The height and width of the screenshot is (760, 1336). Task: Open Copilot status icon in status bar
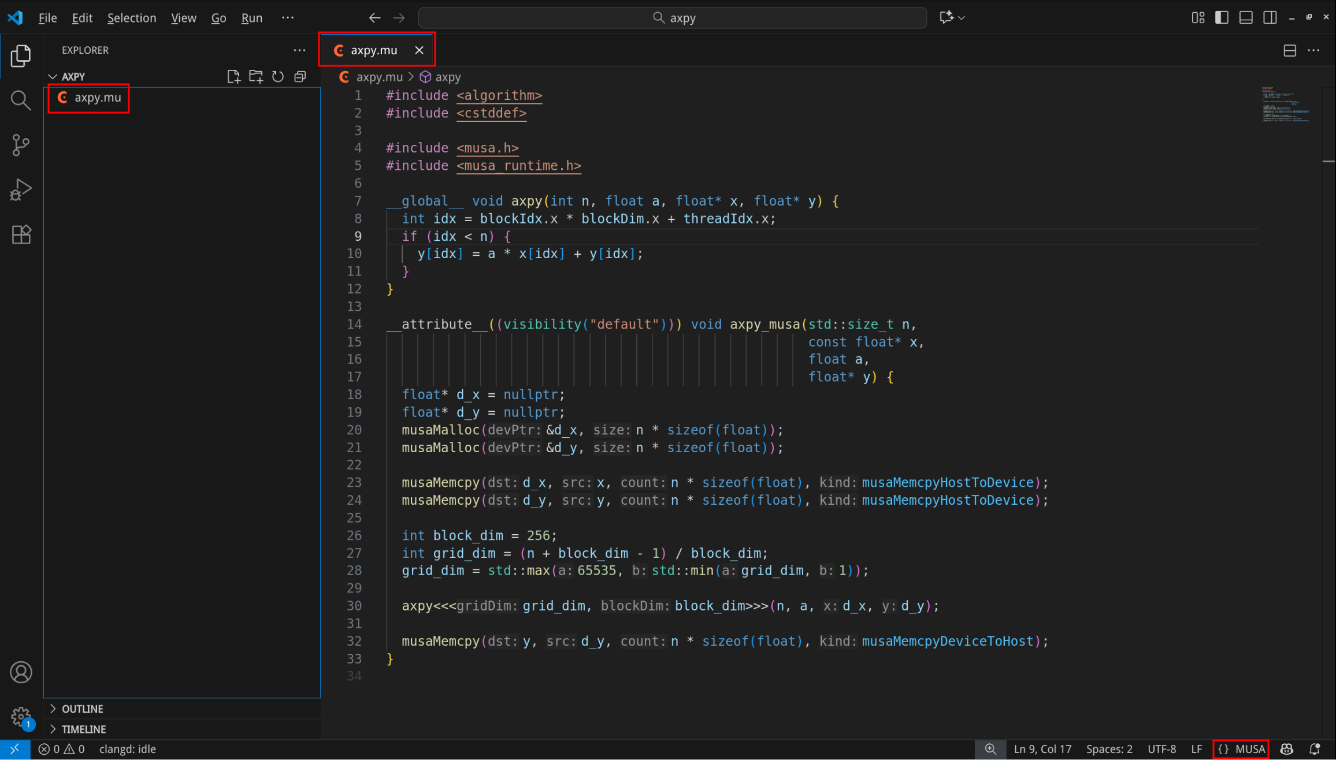[1286, 749]
